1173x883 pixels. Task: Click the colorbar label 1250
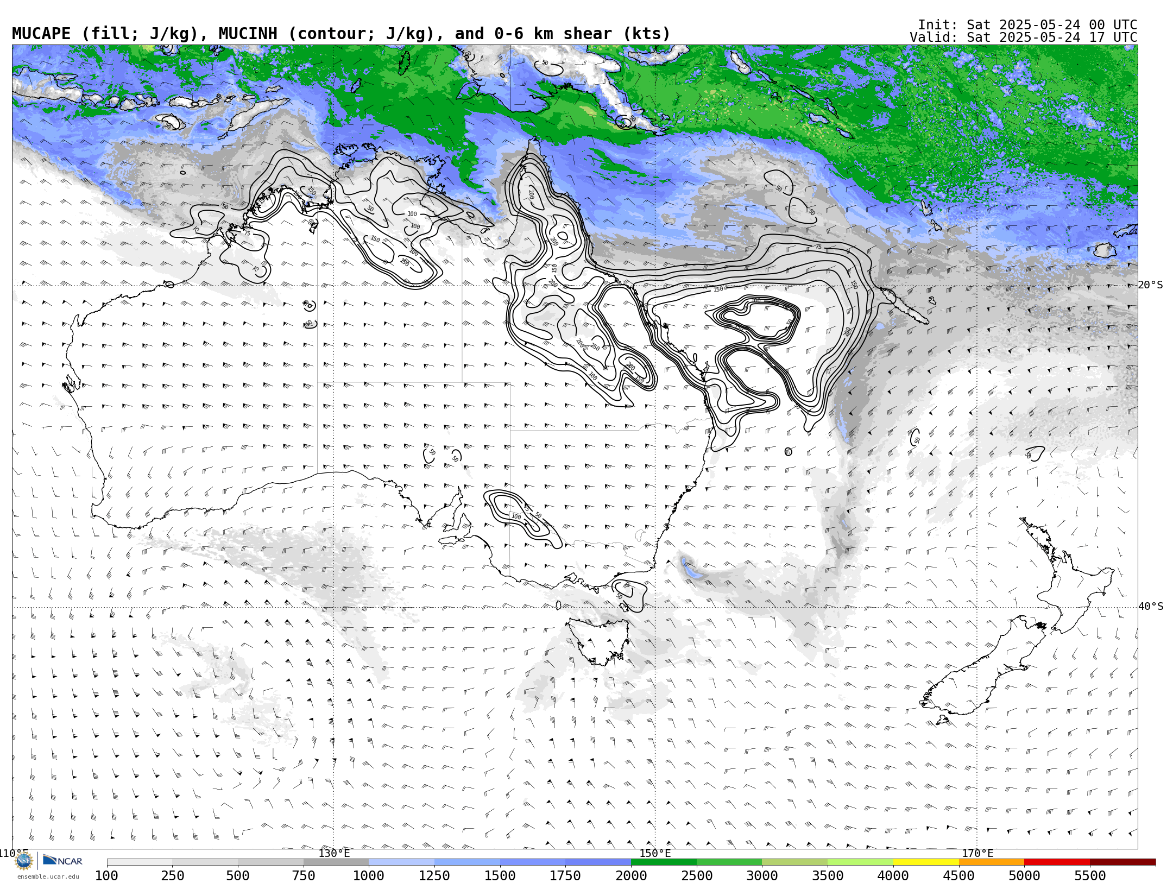click(x=434, y=875)
